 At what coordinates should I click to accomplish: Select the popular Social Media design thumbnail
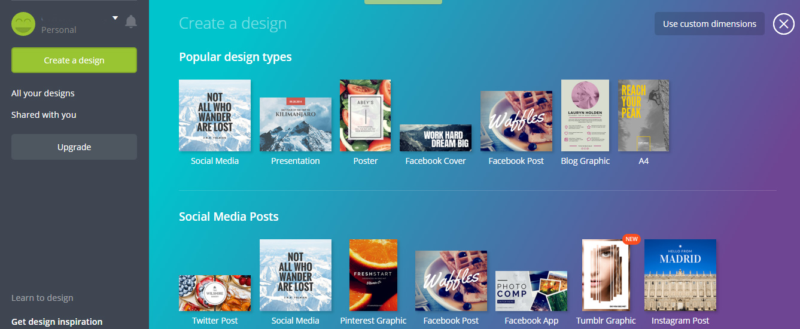(215, 115)
